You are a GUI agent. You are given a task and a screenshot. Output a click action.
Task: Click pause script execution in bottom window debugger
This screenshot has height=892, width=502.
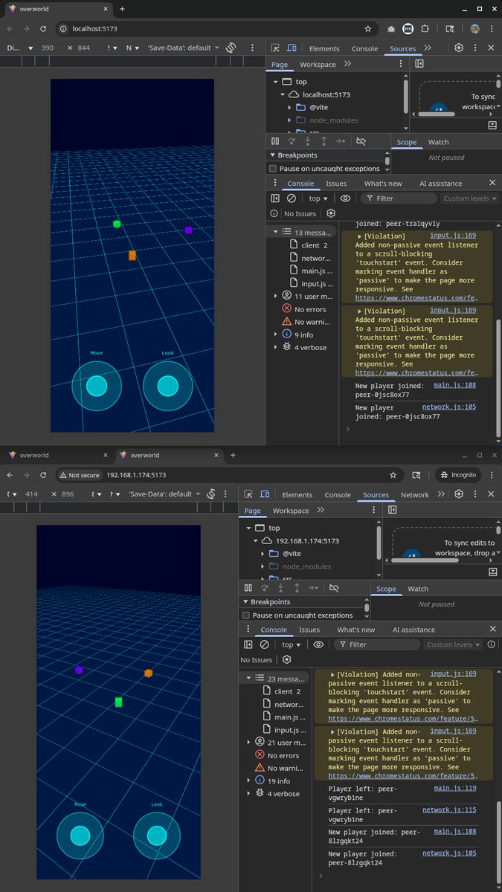point(248,588)
